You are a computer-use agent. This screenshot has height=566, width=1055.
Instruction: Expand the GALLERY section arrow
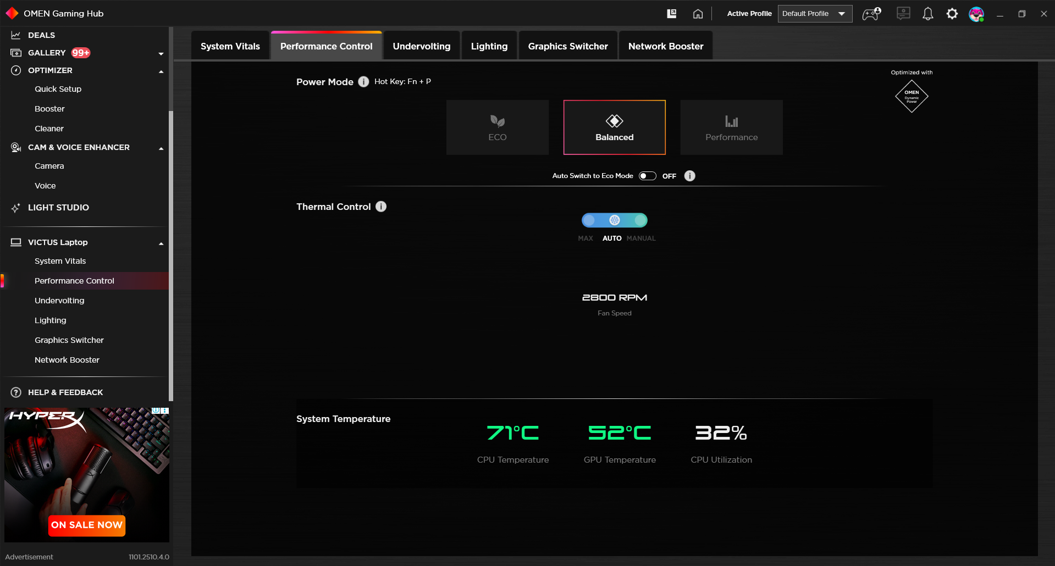[x=161, y=54]
